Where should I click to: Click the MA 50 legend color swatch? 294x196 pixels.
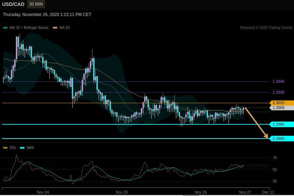coord(55,28)
